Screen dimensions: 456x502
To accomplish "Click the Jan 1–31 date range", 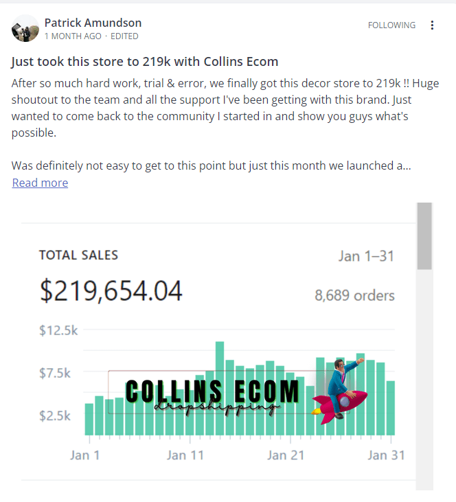I will coord(366,256).
